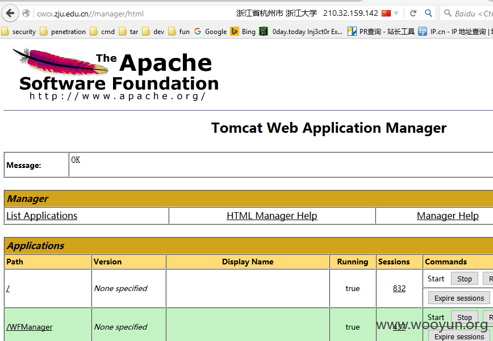
Task: Open the HTML Manager Help link
Action: [272, 216]
